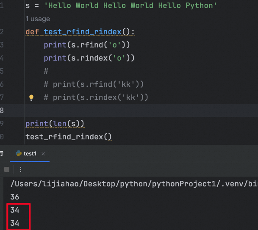This screenshot has height=230, width=258.
Task: Click the output value 36 in console
Action: [x=15, y=197]
